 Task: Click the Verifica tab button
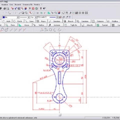pyautogui.click(x=40, y=25)
